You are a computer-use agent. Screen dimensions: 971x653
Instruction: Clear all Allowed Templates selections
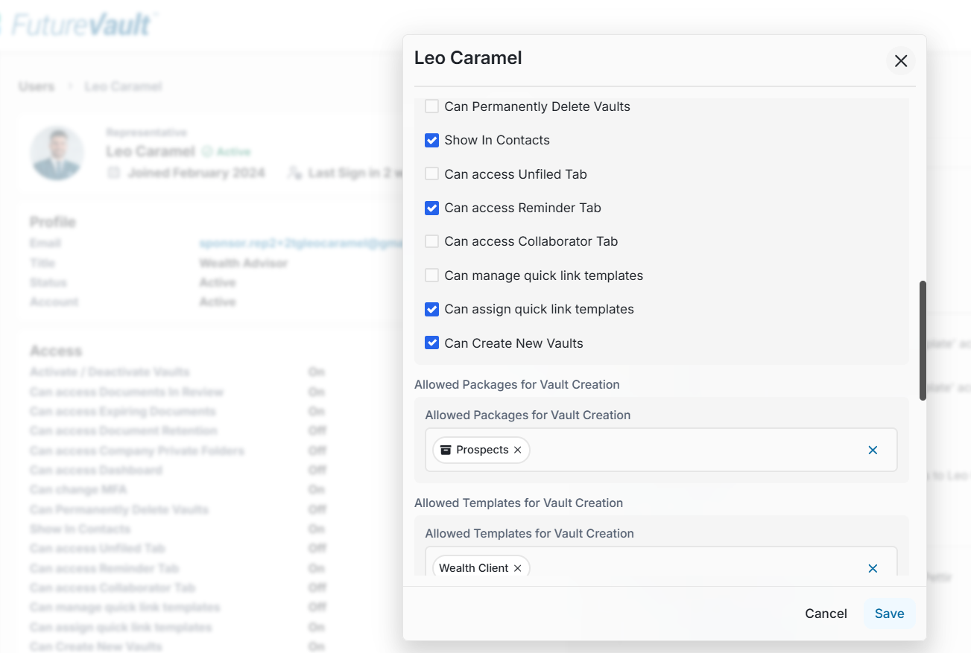pos(873,568)
